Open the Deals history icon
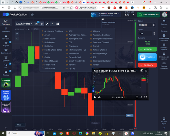This screenshot has width=170, height=136. click(164, 21)
